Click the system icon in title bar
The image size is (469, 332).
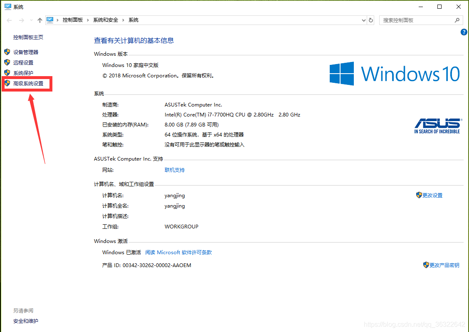[8, 7]
